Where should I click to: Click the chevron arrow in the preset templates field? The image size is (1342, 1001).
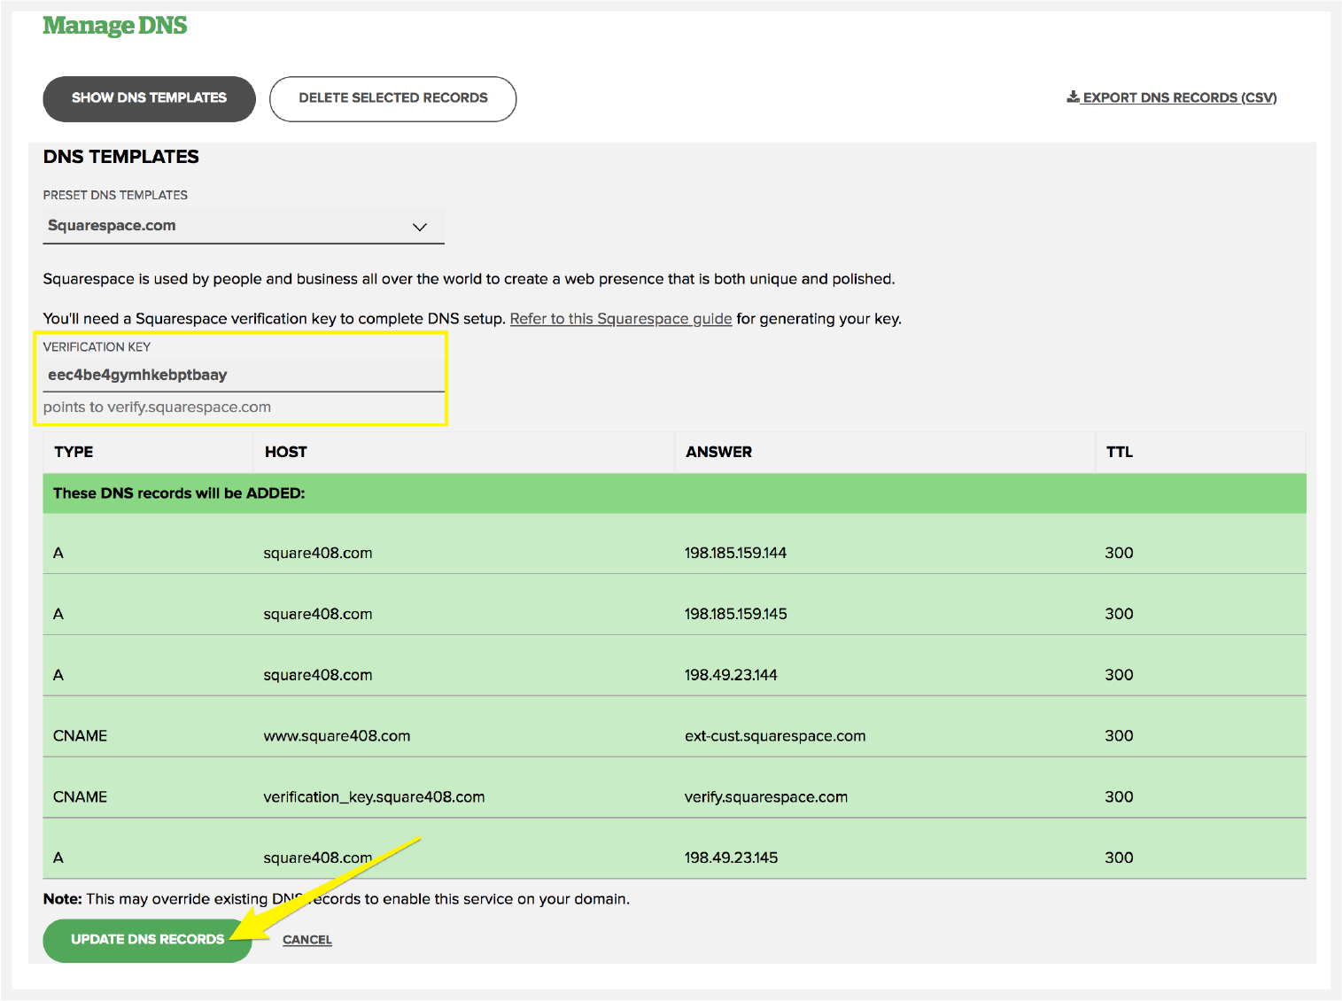pos(420,227)
